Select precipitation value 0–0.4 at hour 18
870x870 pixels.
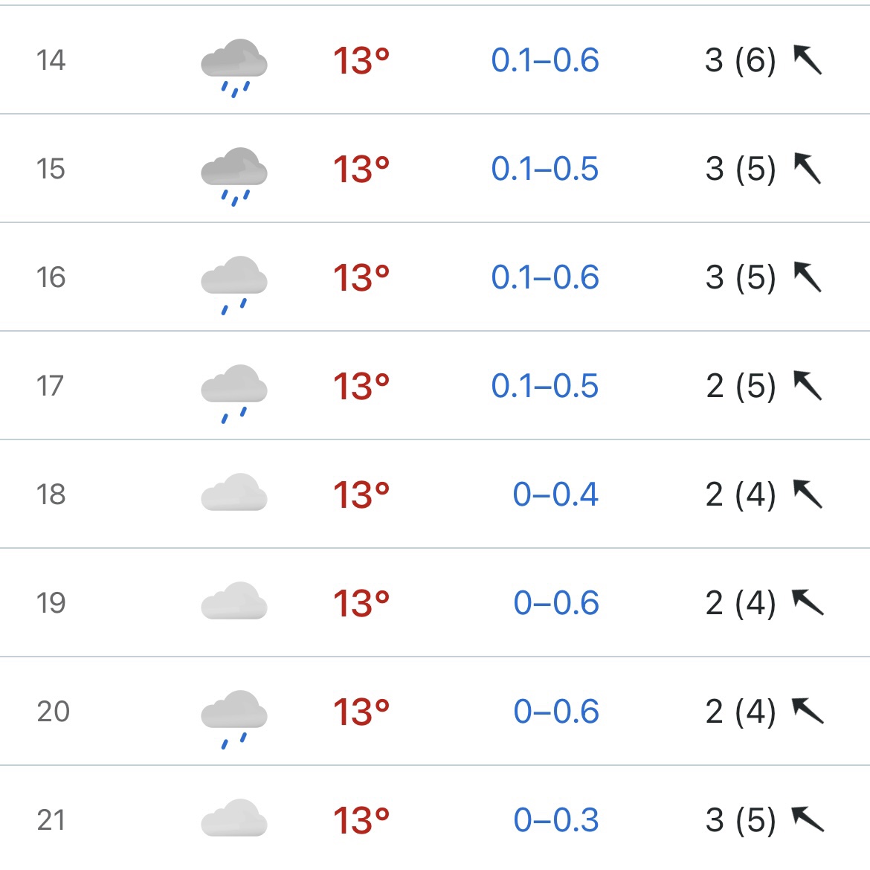point(555,494)
